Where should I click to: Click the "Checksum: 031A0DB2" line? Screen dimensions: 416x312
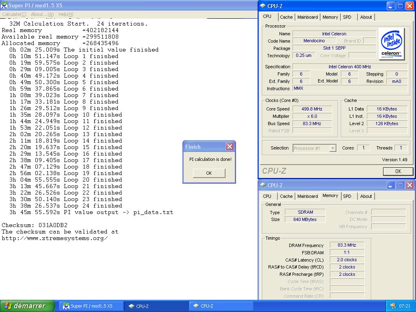click(x=35, y=225)
